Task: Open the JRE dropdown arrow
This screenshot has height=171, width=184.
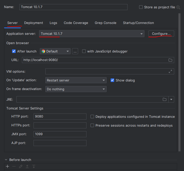Action: [x=171, y=99]
